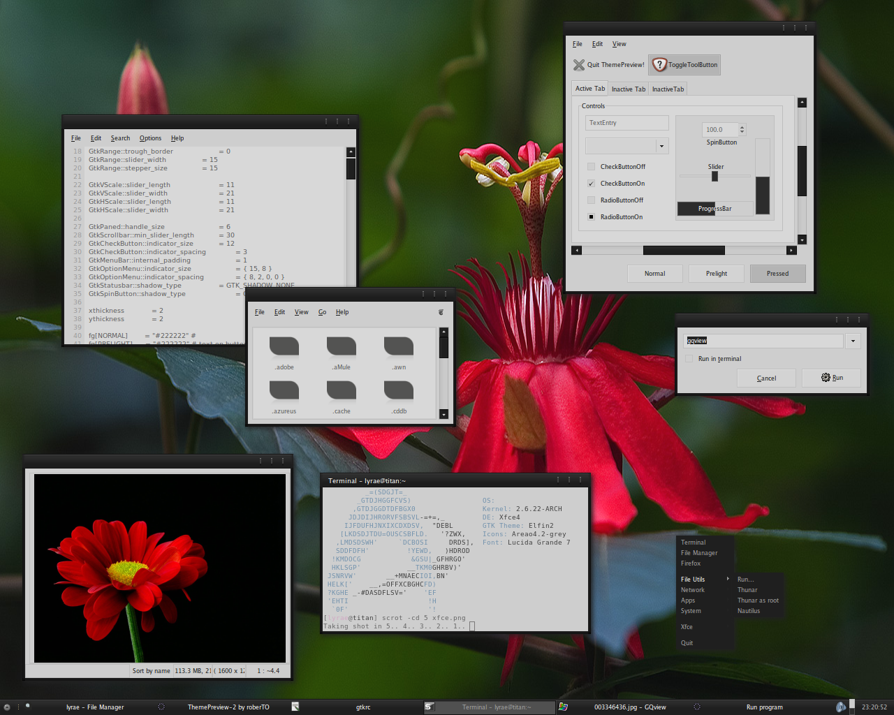Screen dimensions: 894x715
Task: Expand the File Utils submenu
Action: pos(705,580)
